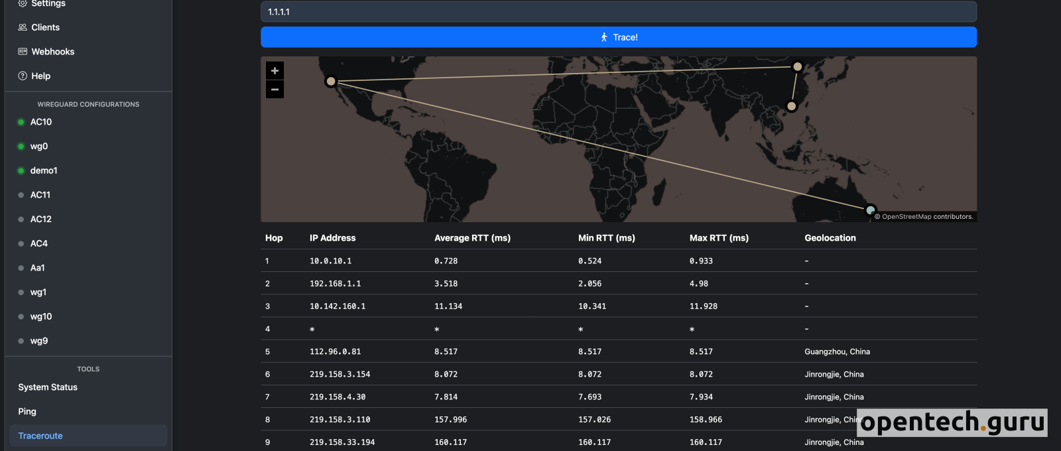
Task: Click the Geolocation column header
Action: coord(830,238)
